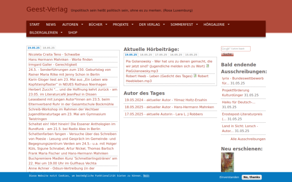
Task: Open Alle Ausschreibungen link
Action: [248, 139]
